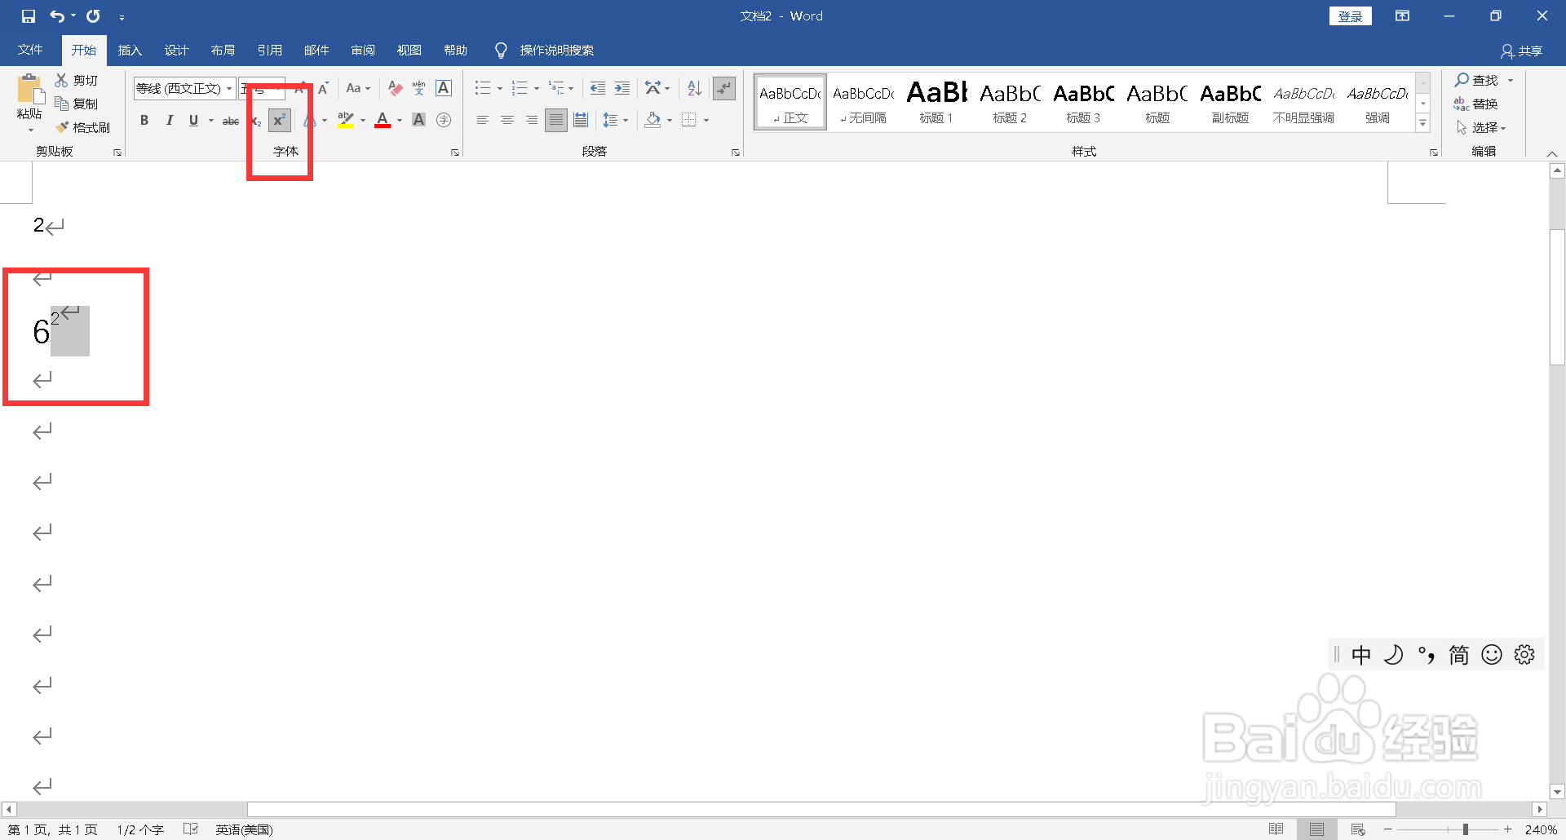The width and height of the screenshot is (1566, 840).
Task: Apply the yellow text highlight color
Action: click(x=346, y=120)
